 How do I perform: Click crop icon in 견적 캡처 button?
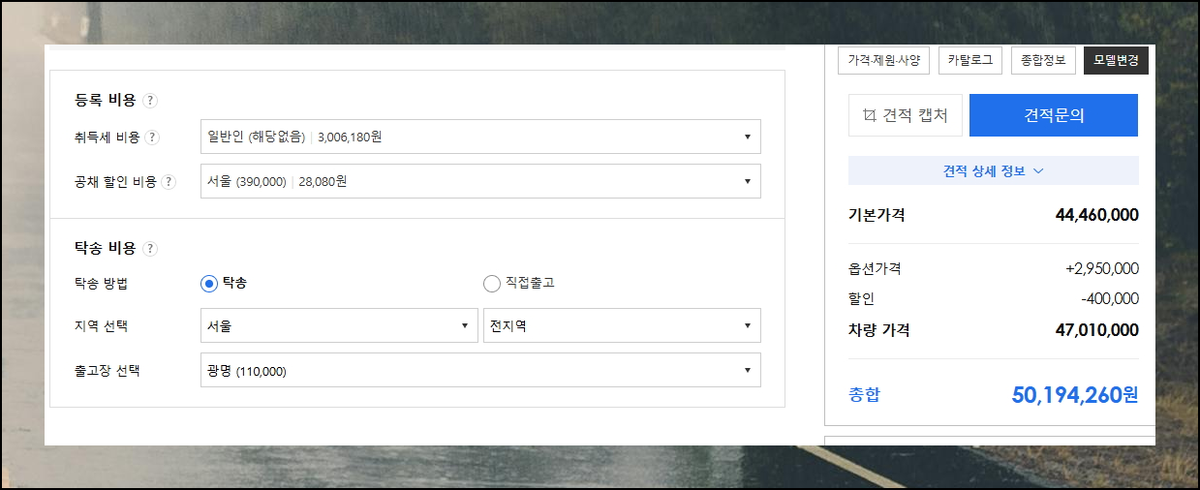point(869,116)
